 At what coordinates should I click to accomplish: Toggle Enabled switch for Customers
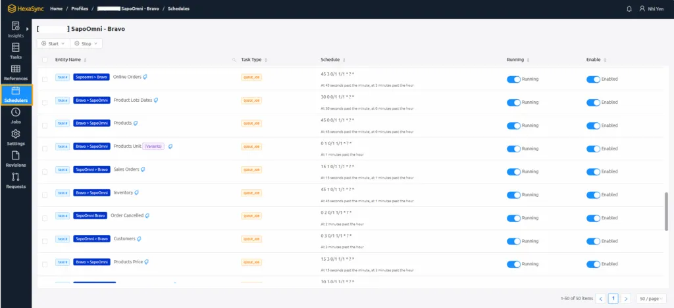(x=593, y=241)
